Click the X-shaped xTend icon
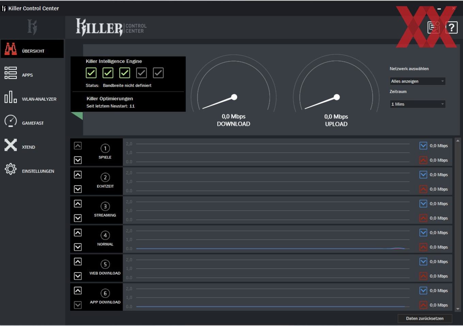This screenshot has width=463, height=326. pos(11,145)
